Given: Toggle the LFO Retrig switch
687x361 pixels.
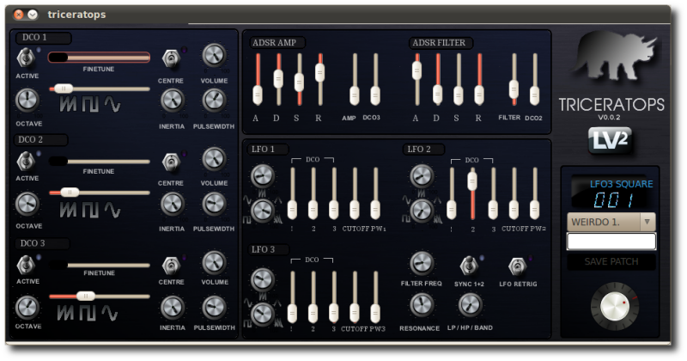Looking at the screenshot, I should [518, 266].
